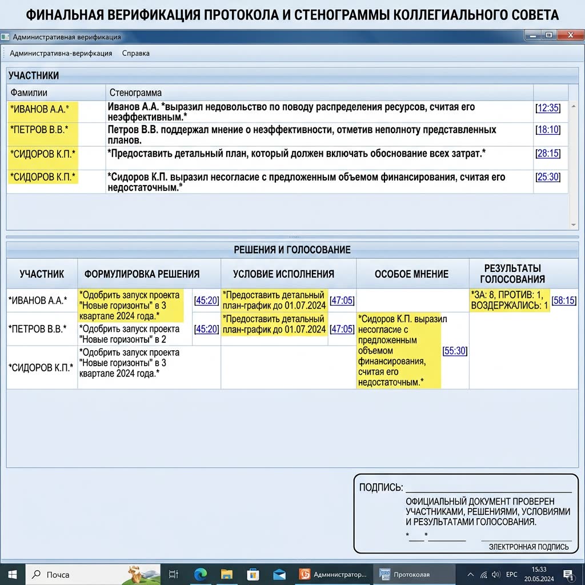Select *ИВАНОВ А.А.* in the decisions table
Screen dimensions: 585x585
coord(38,300)
